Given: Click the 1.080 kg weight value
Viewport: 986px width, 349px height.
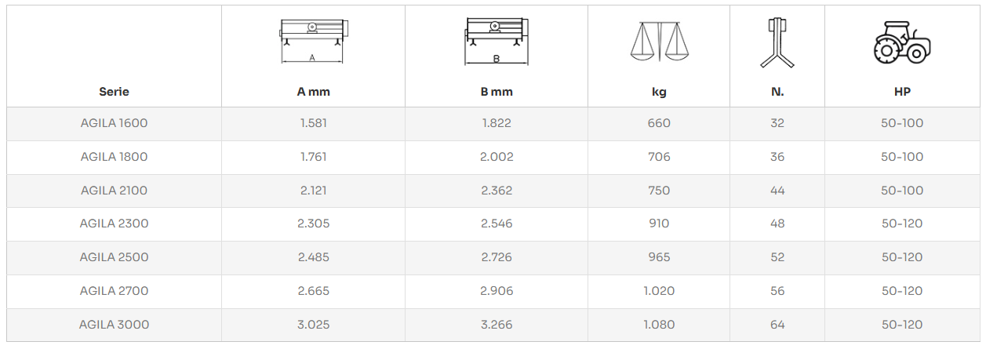Looking at the screenshot, I should click(659, 325).
